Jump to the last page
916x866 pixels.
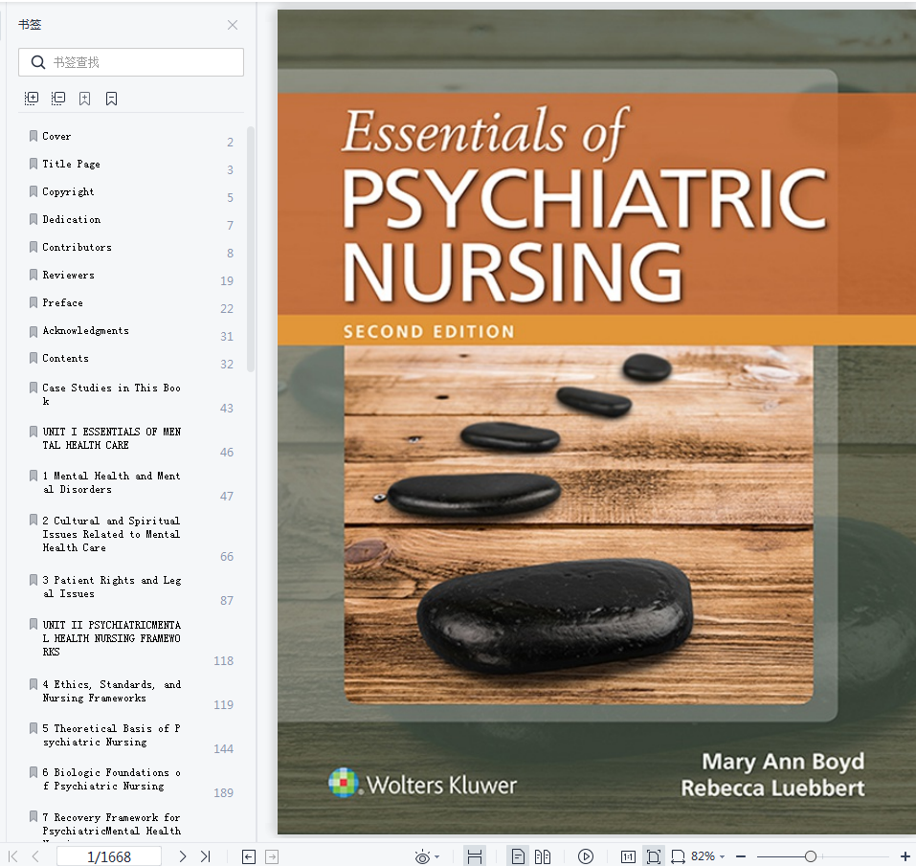(205, 856)
